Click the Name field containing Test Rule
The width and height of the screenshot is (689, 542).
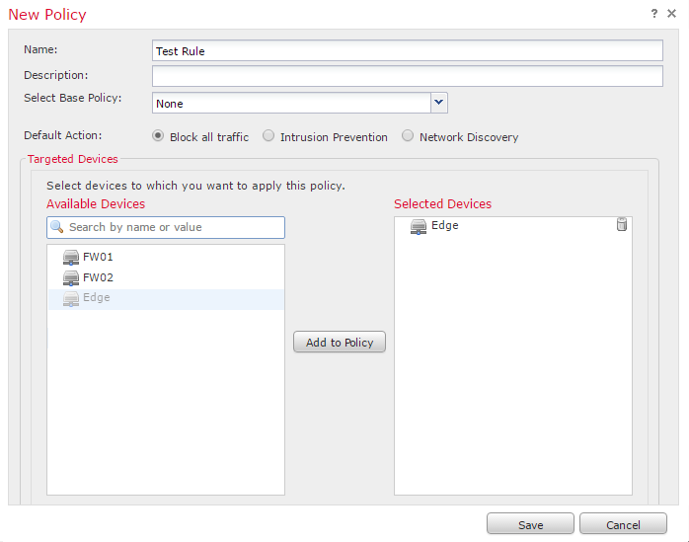tap(408, 50)
